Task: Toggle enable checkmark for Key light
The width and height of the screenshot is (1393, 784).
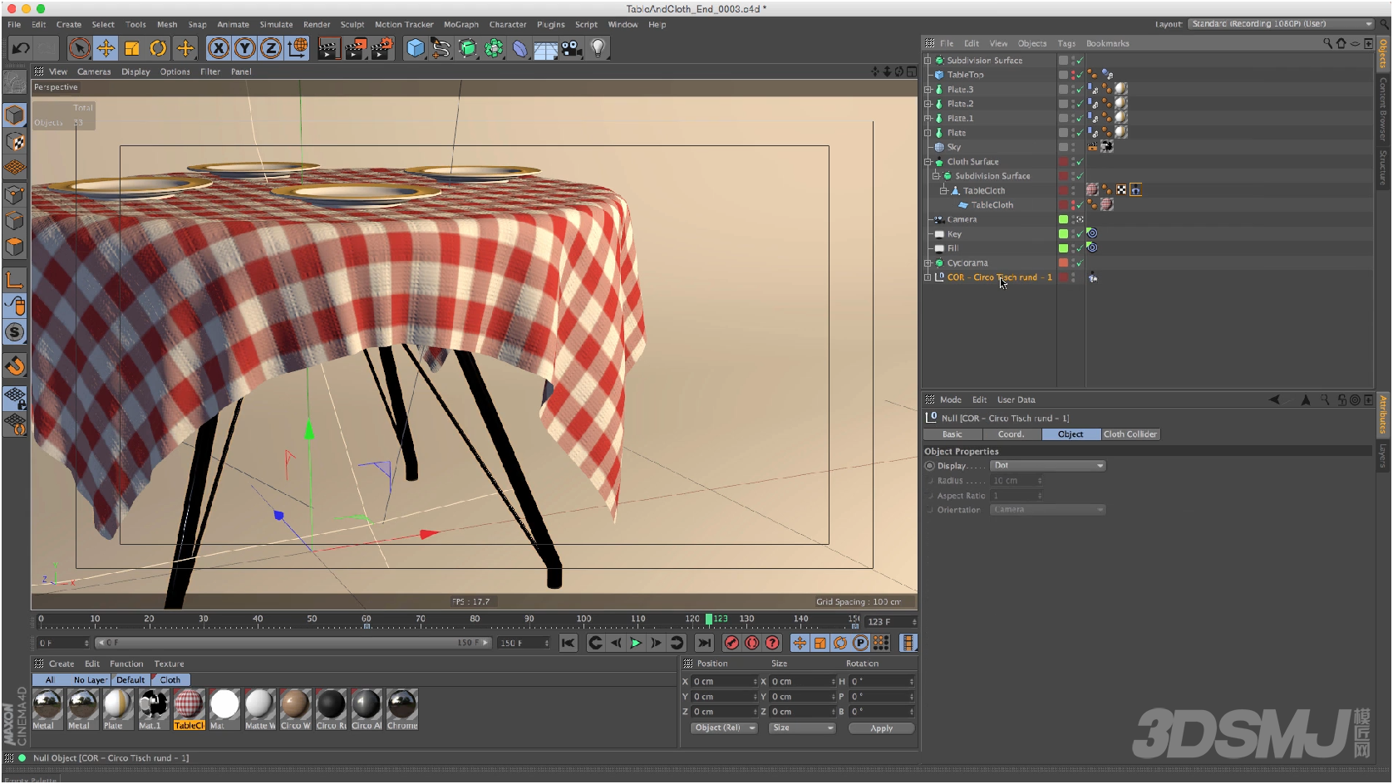Action: pyautogui.click(x=1080, y=234)
